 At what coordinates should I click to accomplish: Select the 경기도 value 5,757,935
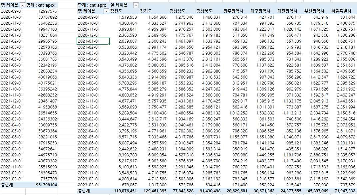[x=157, y=101]
